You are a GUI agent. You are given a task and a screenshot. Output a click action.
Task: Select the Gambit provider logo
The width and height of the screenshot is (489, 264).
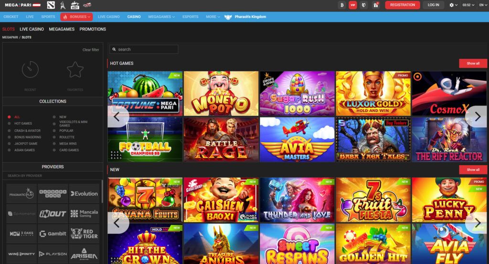[x=53, y=233]
